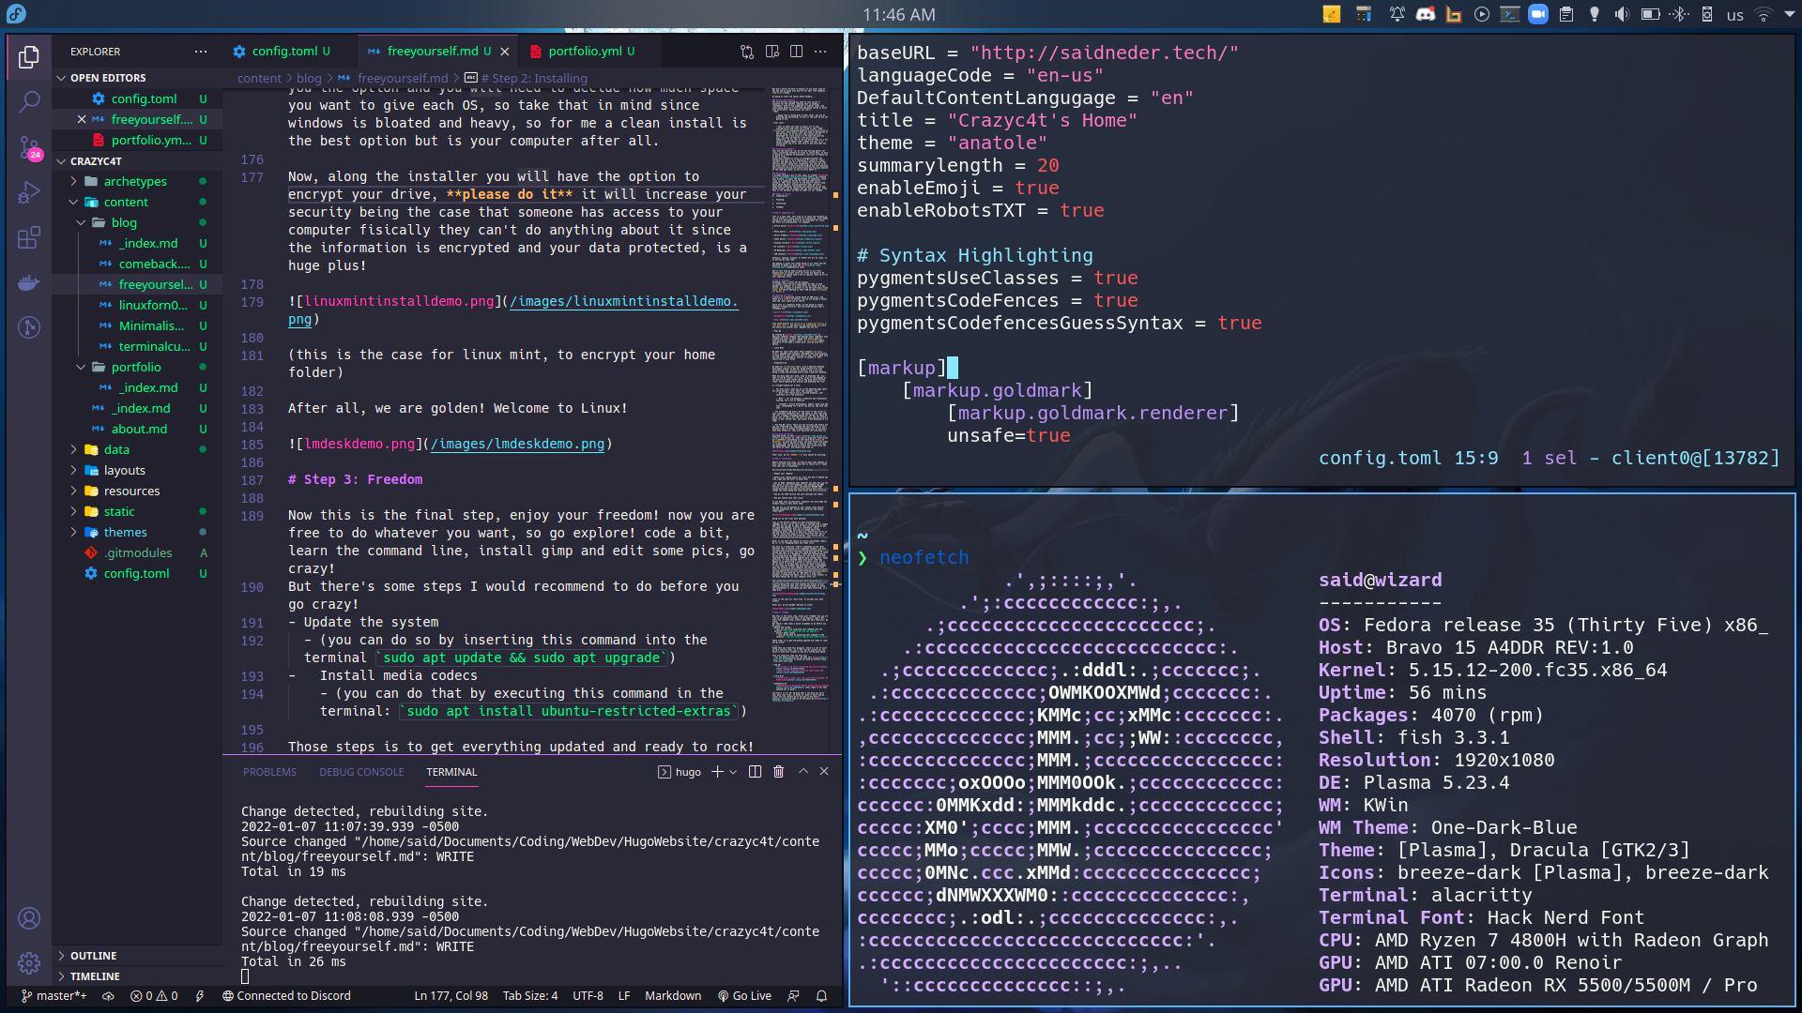Switch to the portfolio.yml tab

(x=588, y=51)
